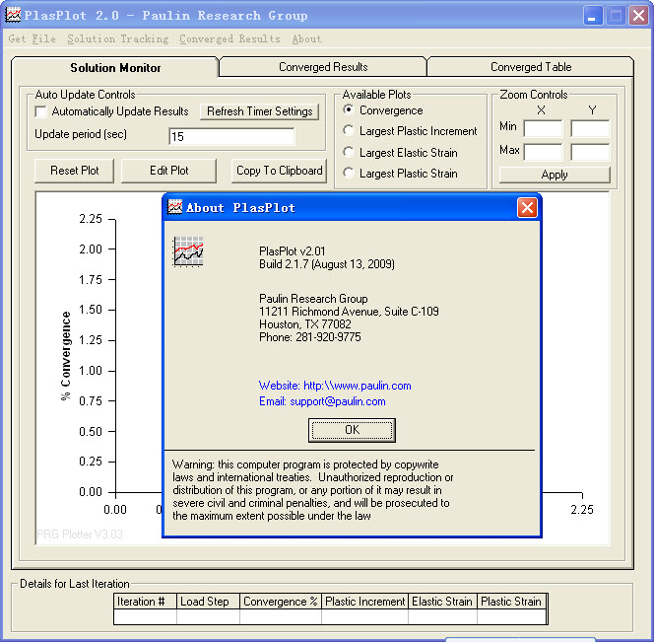Switch to the Converged Table tab

[531, 67]
